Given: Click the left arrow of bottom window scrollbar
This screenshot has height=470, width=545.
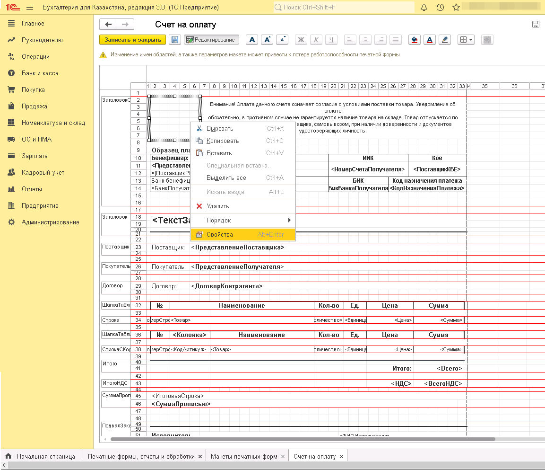Looking at the screenshot, I should coord(4,465).
